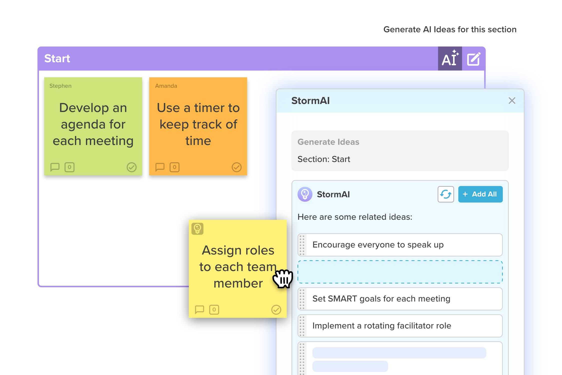Click the loading placeholder idea card
562x375 pixels.
(400, 359)
